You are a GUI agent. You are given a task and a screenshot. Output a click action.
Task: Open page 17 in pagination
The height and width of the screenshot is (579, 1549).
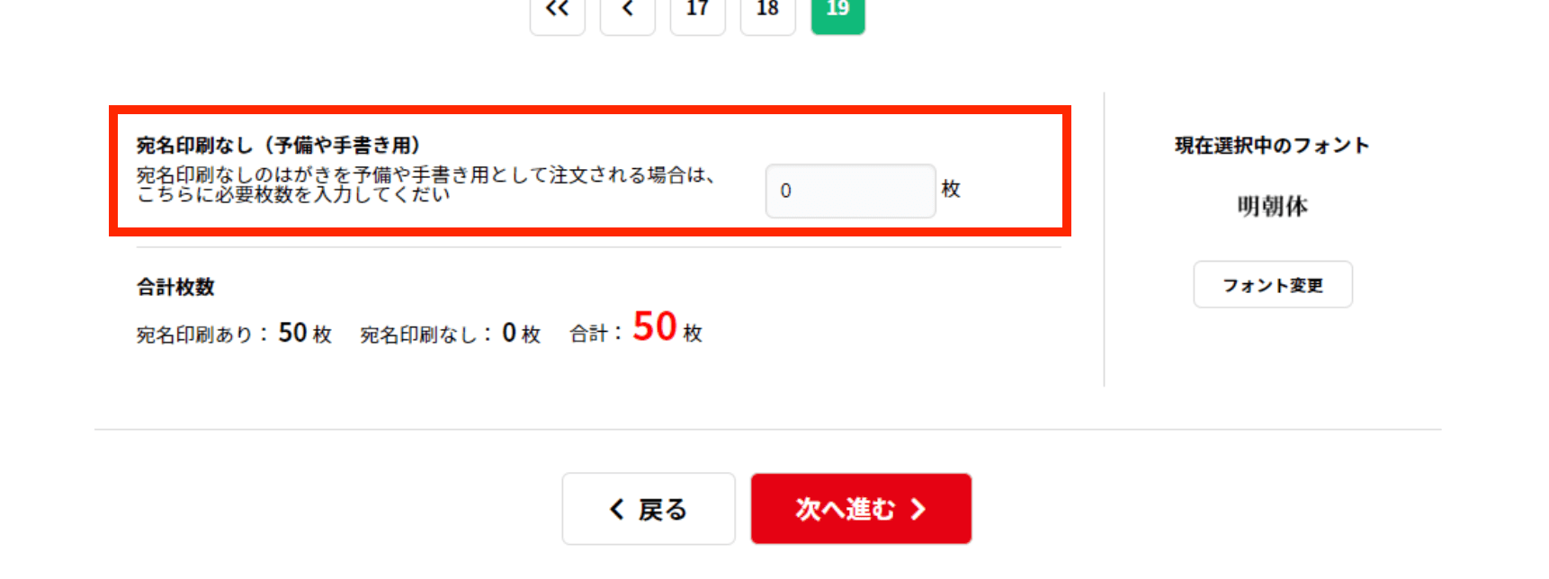698,13
